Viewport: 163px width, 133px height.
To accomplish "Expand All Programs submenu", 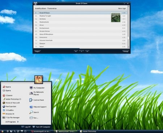I will click(x=12, y=122).
